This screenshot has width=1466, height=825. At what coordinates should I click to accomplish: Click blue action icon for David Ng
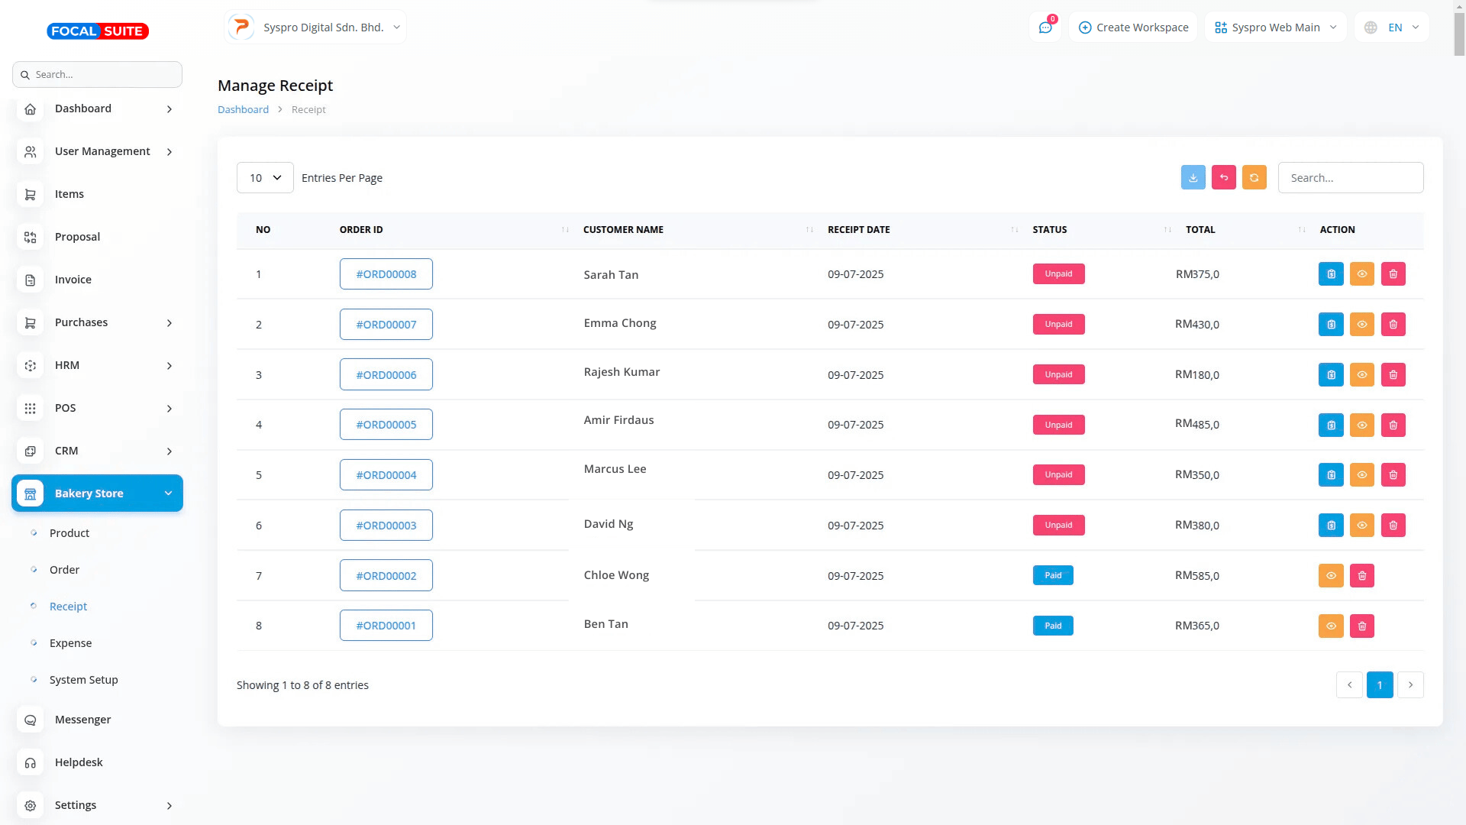pos(1331,526)
